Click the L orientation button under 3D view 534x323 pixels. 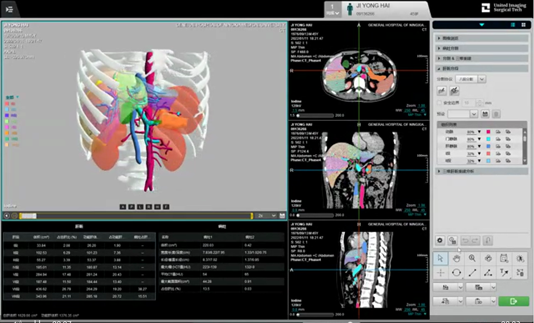[140, 207]
